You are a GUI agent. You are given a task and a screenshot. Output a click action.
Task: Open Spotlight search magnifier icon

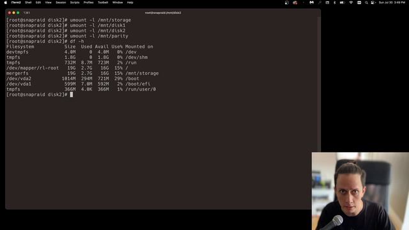pos(366,3)
